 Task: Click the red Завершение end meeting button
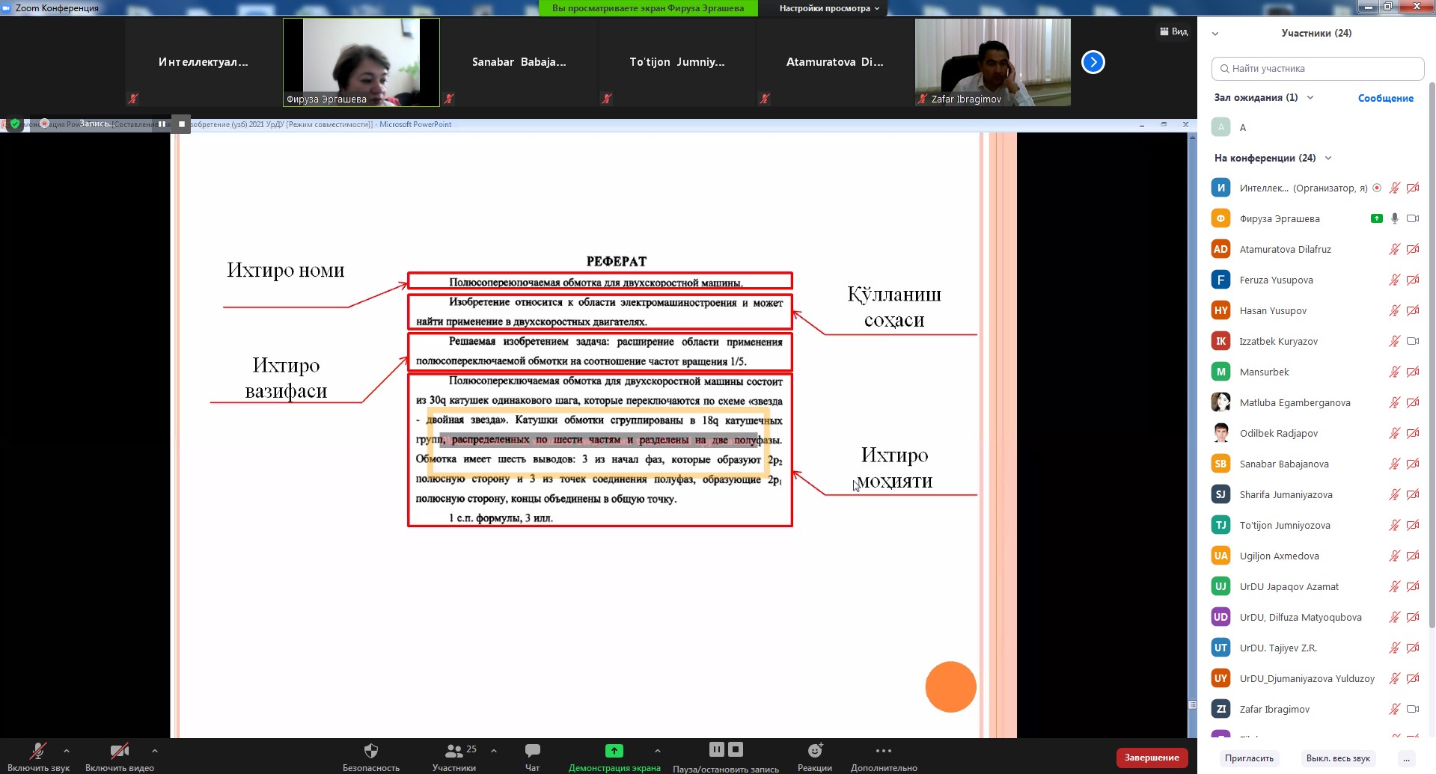click(x=1151, y=758)
